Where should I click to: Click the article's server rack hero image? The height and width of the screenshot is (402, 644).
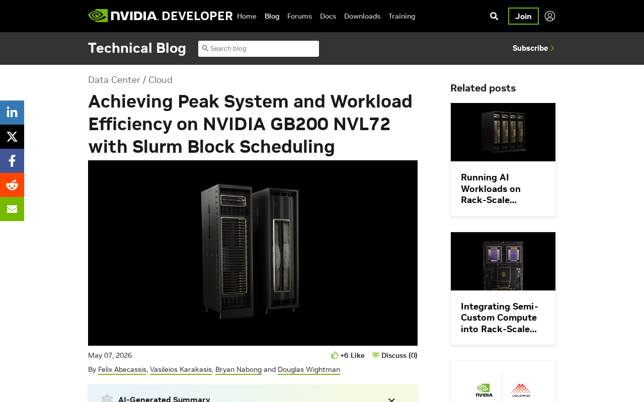[x=253, y=253]
